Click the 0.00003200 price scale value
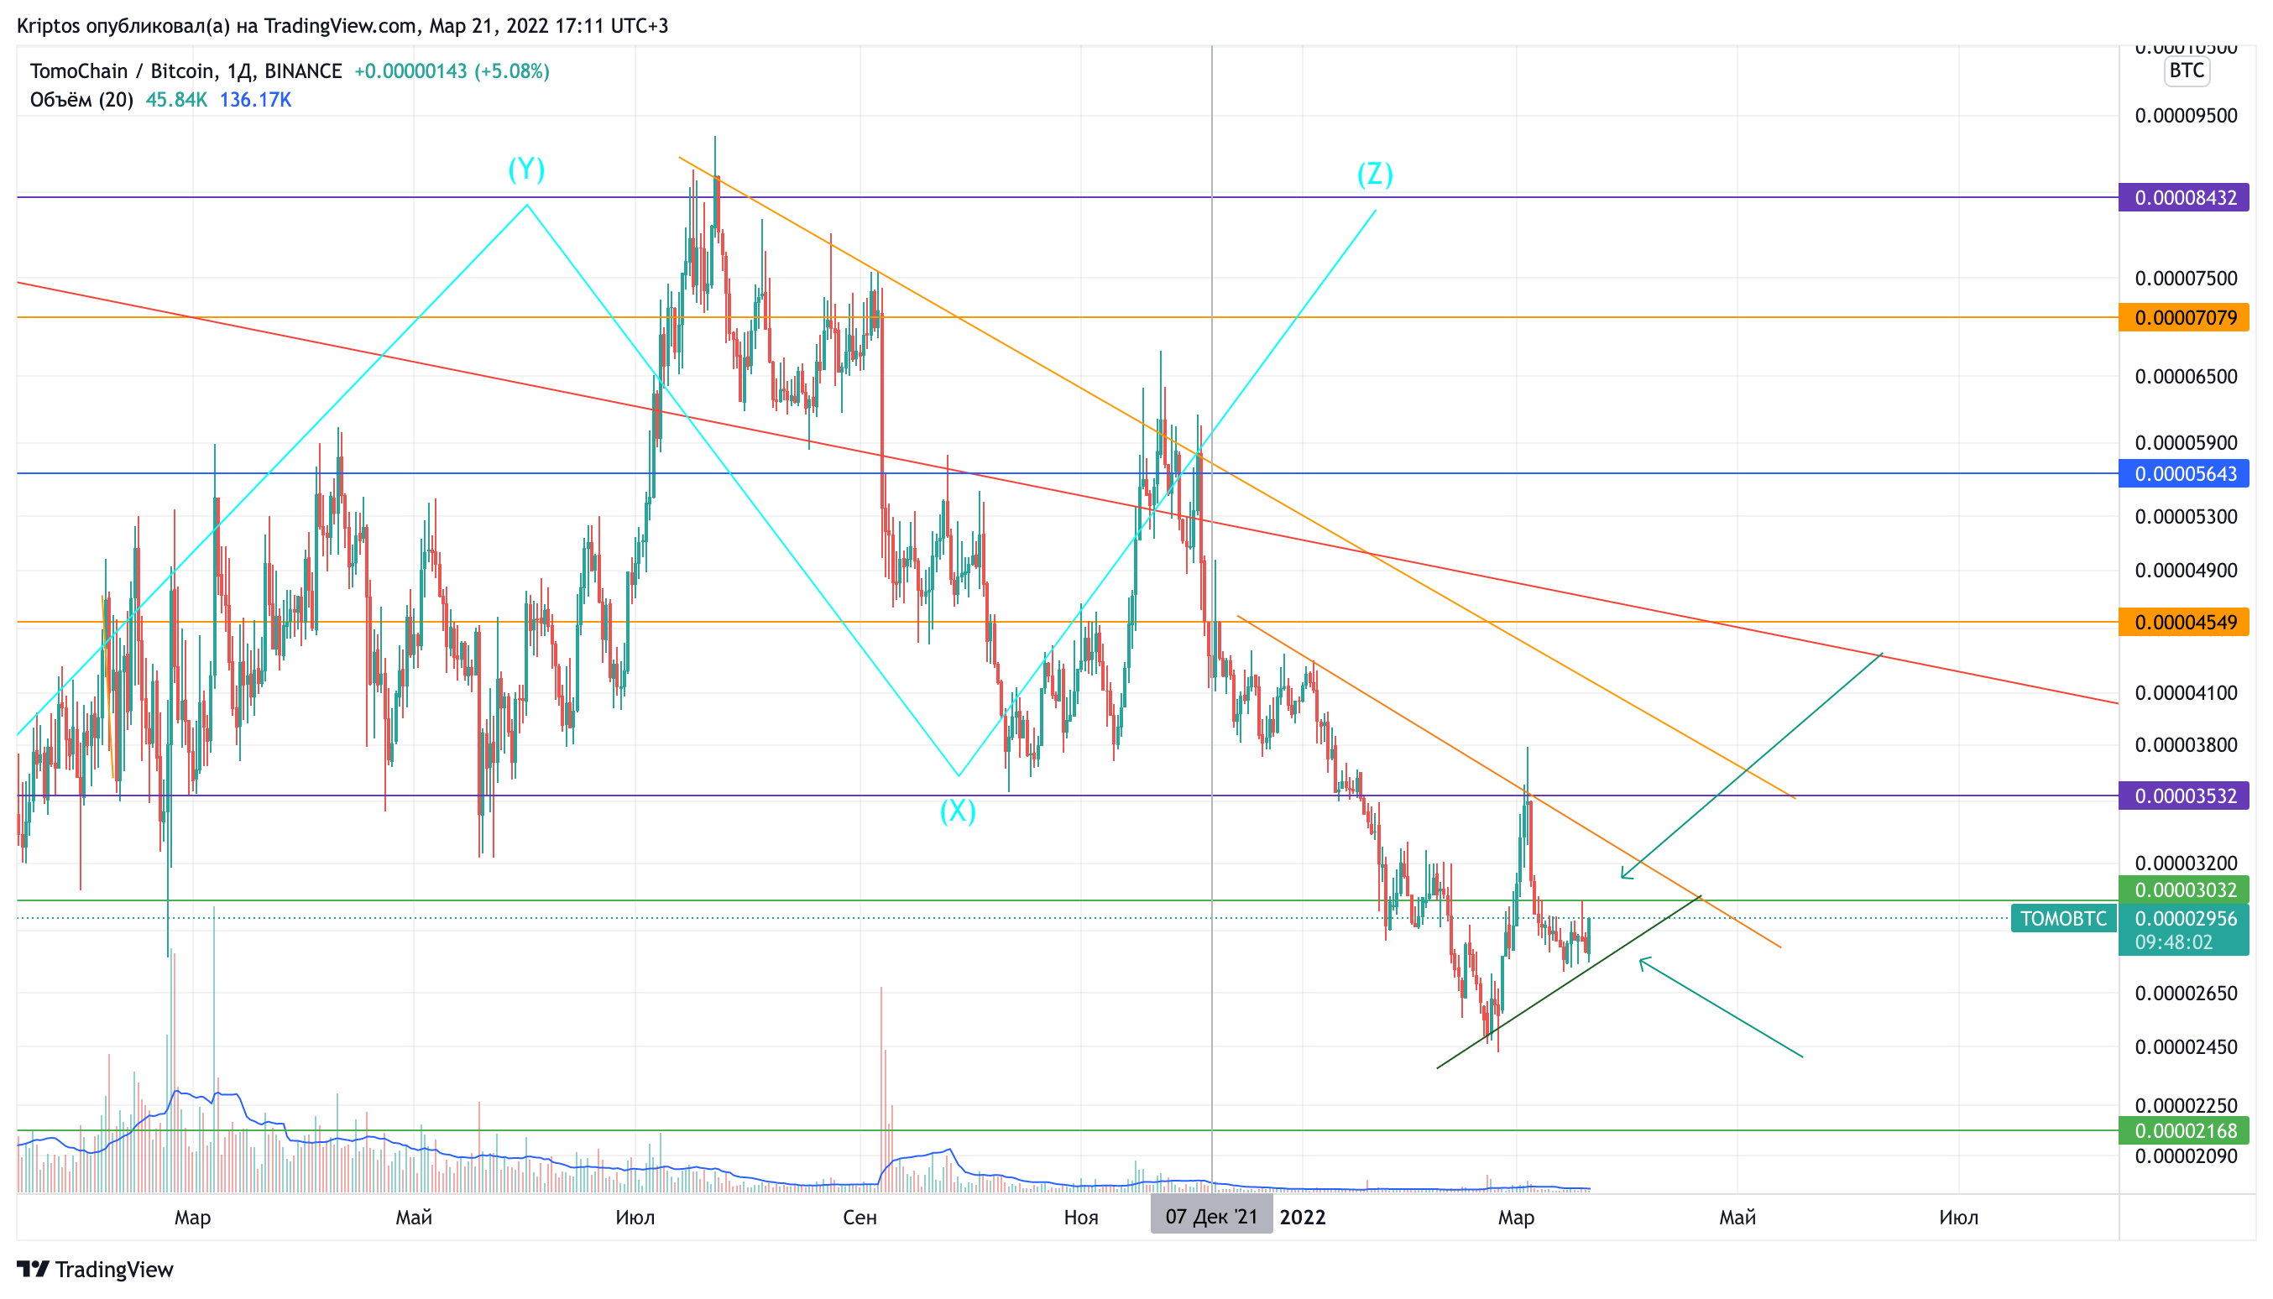 (x=2186, y=863)
